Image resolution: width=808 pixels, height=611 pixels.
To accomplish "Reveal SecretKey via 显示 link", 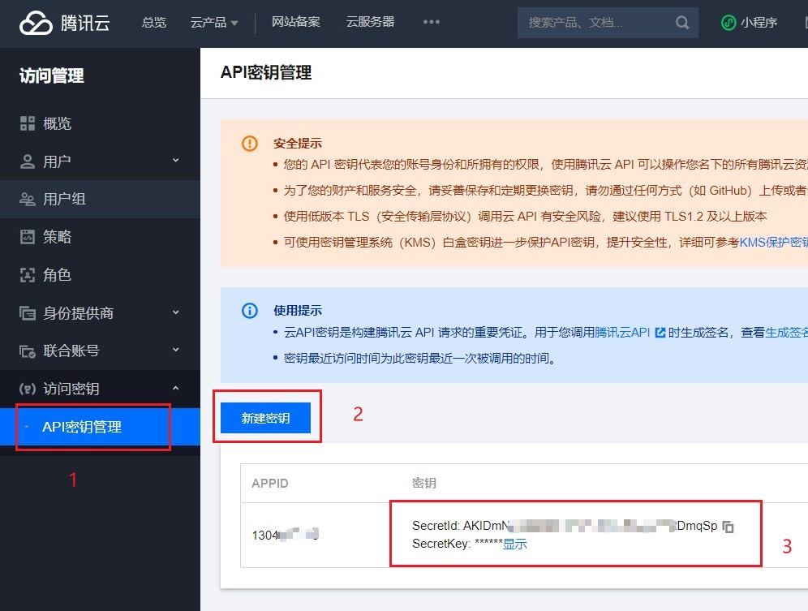I will (x=515, y=544).
